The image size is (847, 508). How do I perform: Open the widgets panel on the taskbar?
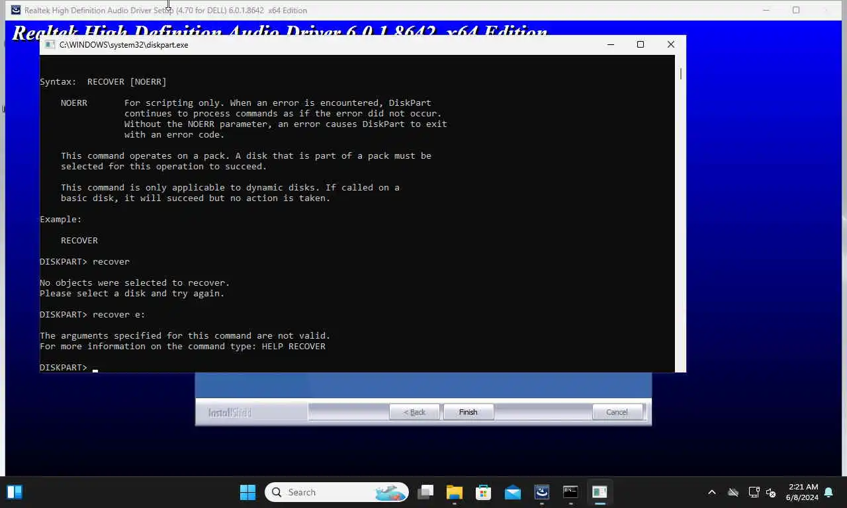[x=15, y=492]
